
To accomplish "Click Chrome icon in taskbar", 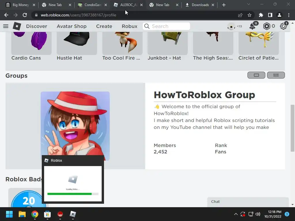I will [35, 214].
